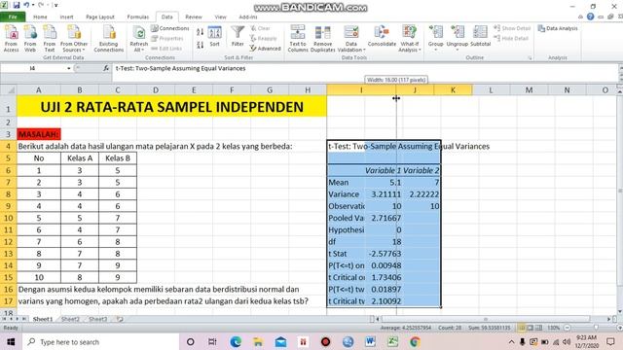The image size is (623, 350).
Task: Click taskbar search box
Action: [100, 341]
